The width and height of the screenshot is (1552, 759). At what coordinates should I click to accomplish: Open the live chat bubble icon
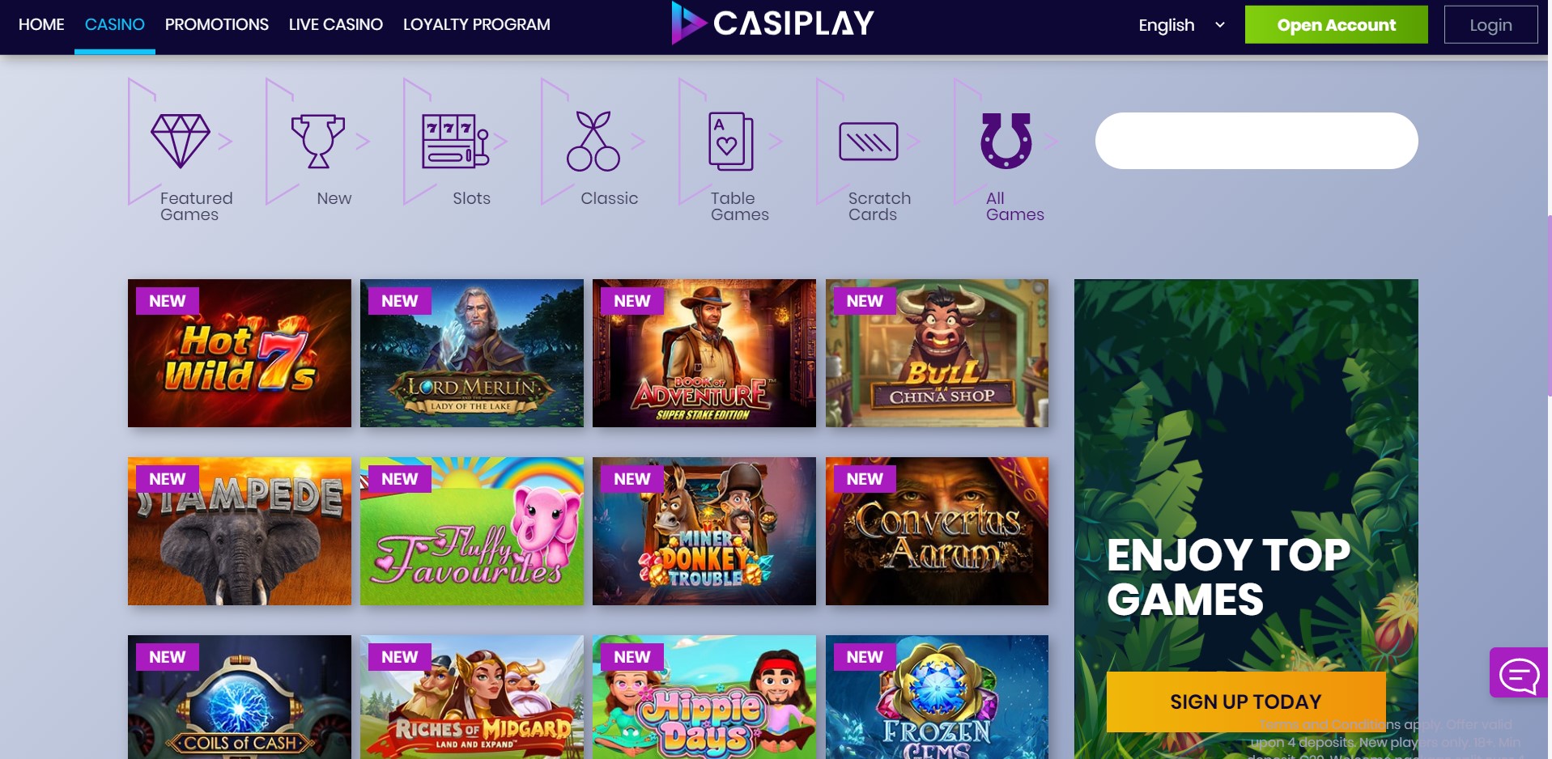pos(1519,673)
